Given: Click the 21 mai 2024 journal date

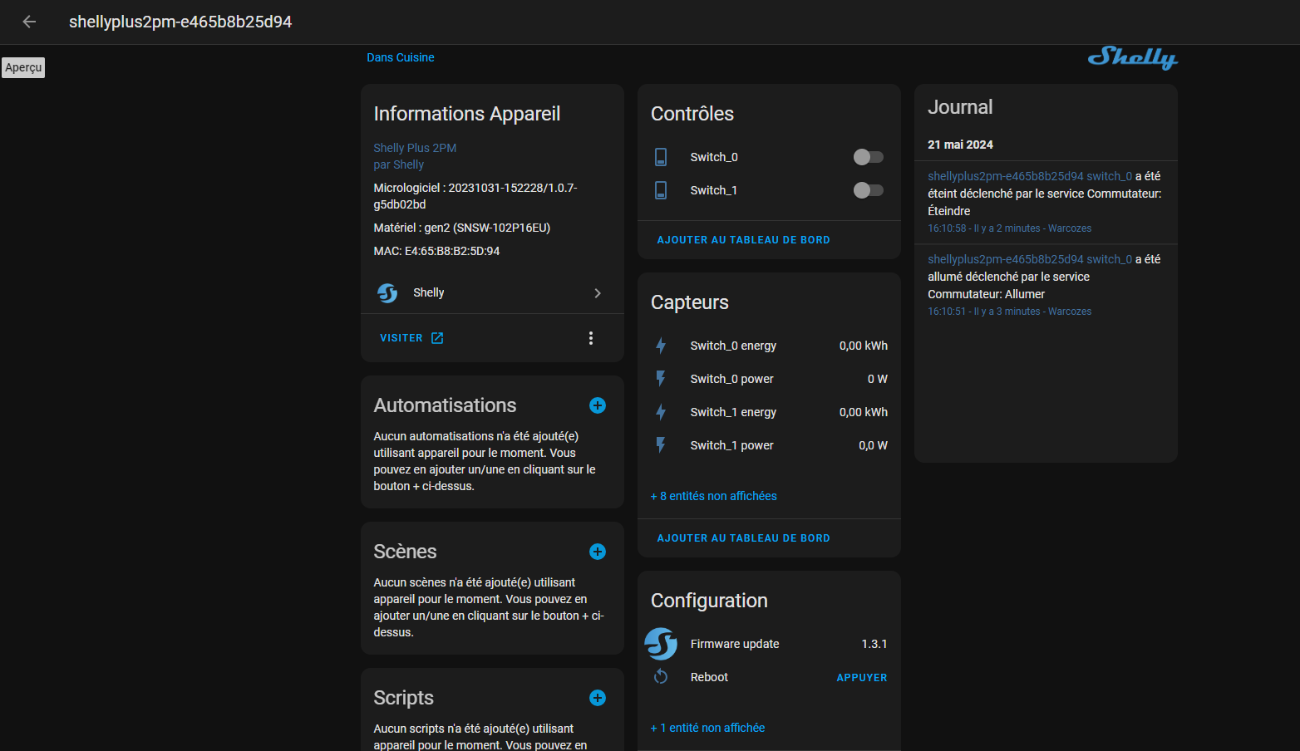Looking at the screenshot, I should [x=960, y=145].
